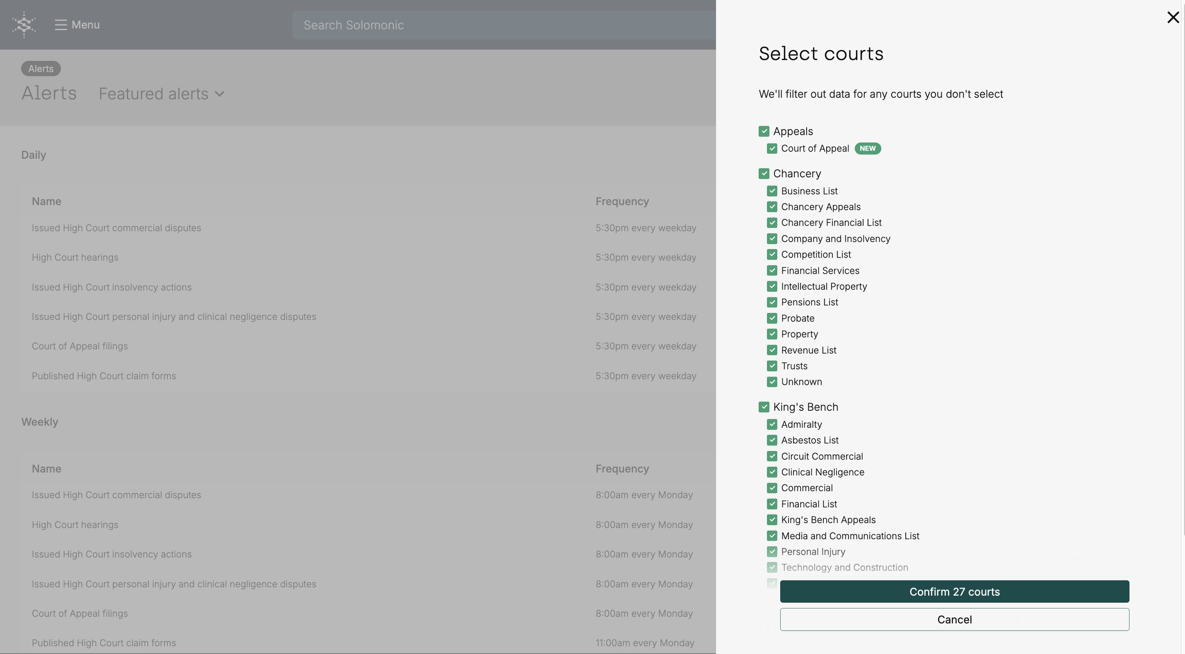
Task: Click the Cancel button
Action: pos(954,619)
